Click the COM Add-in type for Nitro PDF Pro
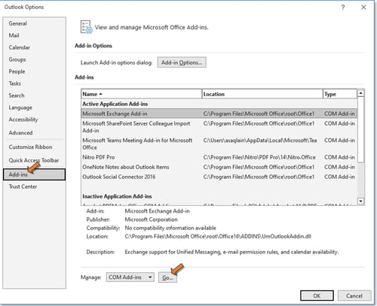 339,157
